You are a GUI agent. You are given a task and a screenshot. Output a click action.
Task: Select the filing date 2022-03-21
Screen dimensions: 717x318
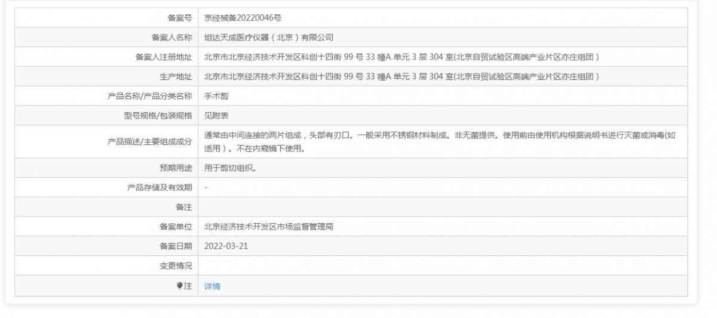click(226, 246)
